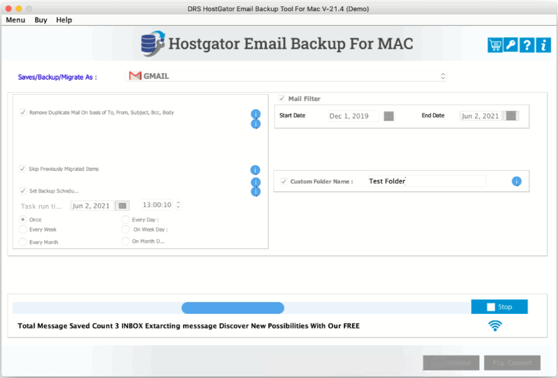558x378 pixels.
Task: Toggle the Mail Filter checkbox
Action: 281,98
